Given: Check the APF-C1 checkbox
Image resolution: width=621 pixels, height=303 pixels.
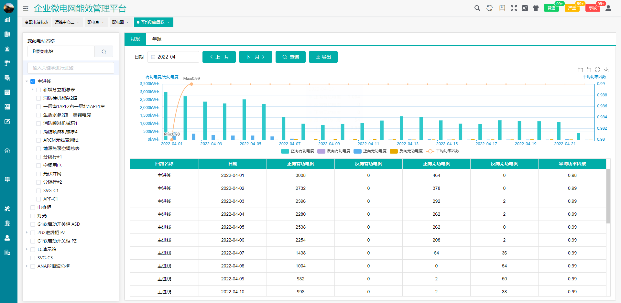Looking at the screenshot, I should [38, 199].
